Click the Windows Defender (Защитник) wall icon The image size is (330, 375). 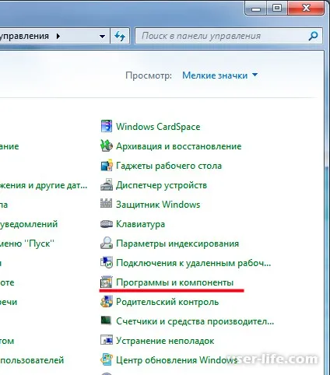point(107,204)
